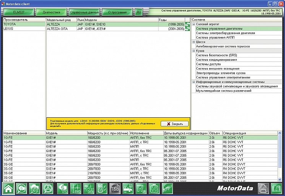Open the A-Z engine reference icon
The height and width of the screenshot is (196, 285).
[34, 189]
